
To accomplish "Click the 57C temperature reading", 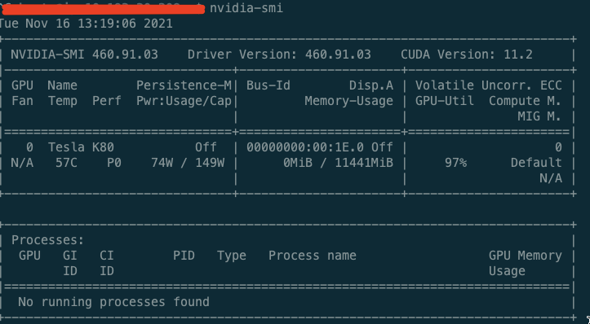I will click(x=66, y=163).
